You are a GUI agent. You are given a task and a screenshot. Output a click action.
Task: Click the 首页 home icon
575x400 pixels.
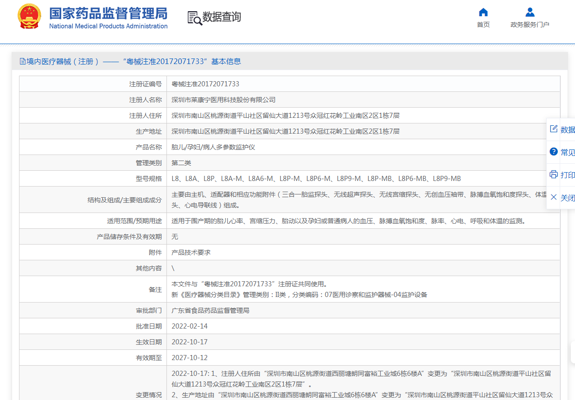(483, 13)
